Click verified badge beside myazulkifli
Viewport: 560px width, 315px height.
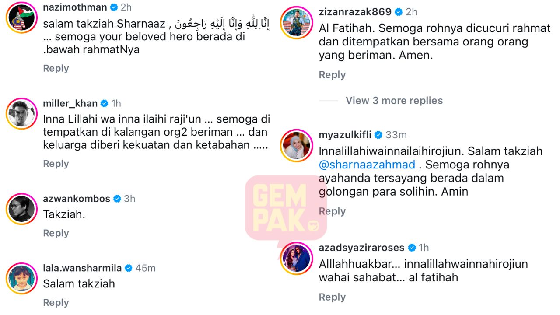(x=378, y=135)
